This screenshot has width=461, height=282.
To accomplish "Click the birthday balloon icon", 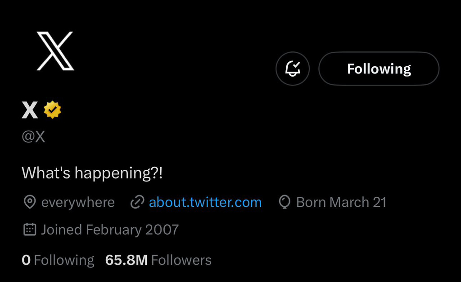I will [x=285, y=202].
